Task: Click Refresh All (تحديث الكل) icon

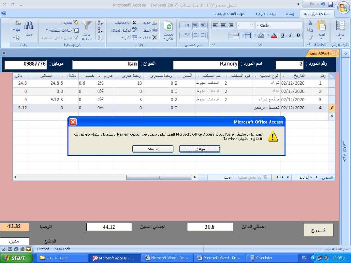Action: click(x=168, y=26)
